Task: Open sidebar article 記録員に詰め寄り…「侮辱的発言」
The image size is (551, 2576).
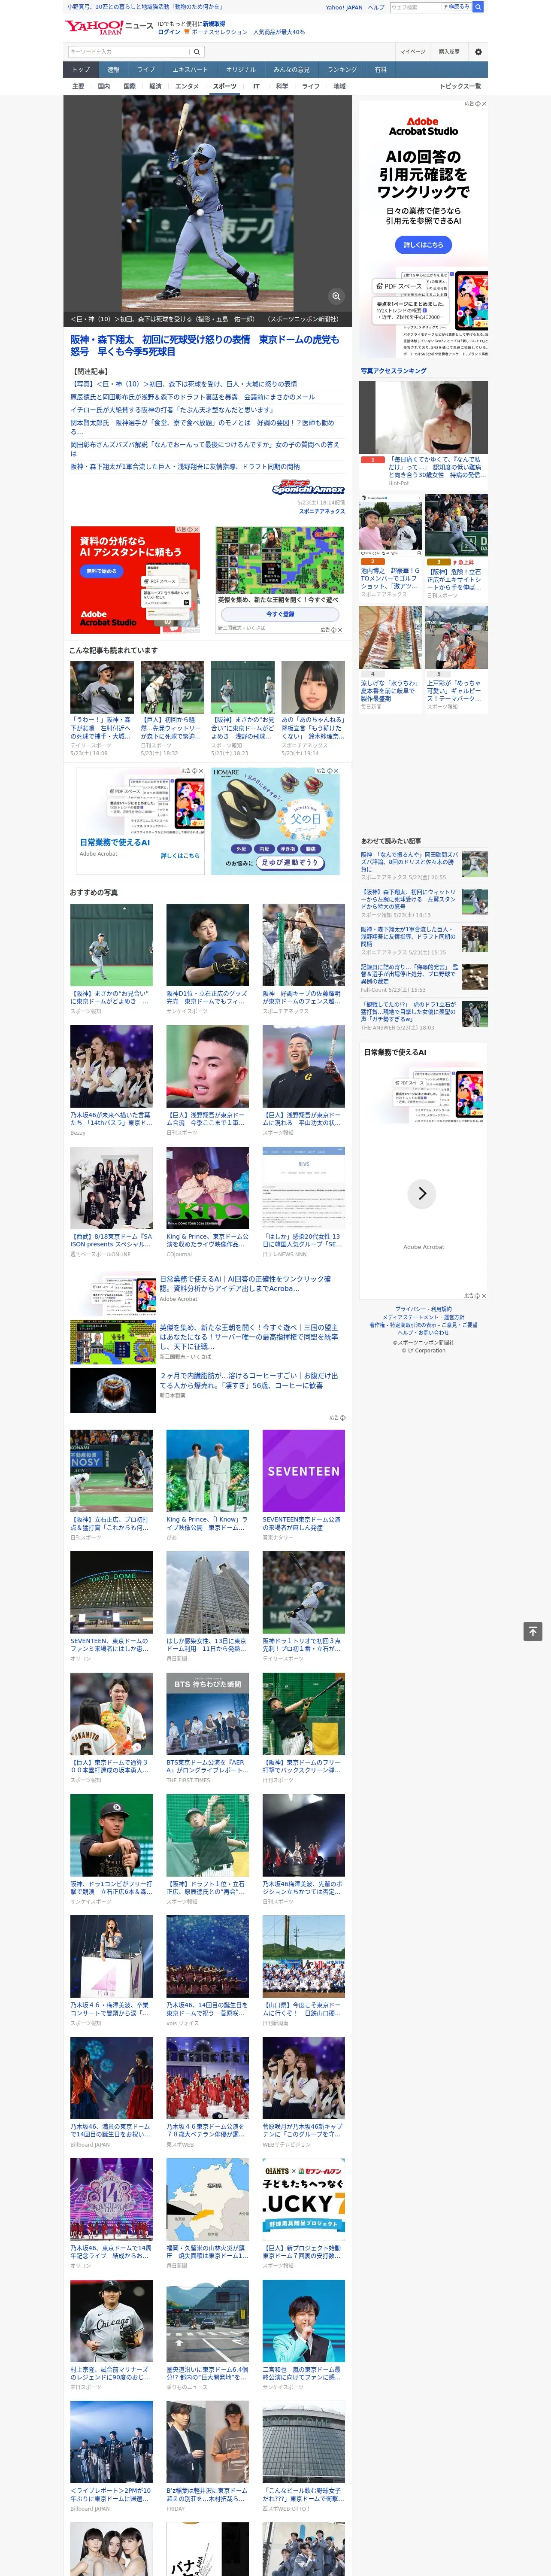Action: [x=410, y=975]
